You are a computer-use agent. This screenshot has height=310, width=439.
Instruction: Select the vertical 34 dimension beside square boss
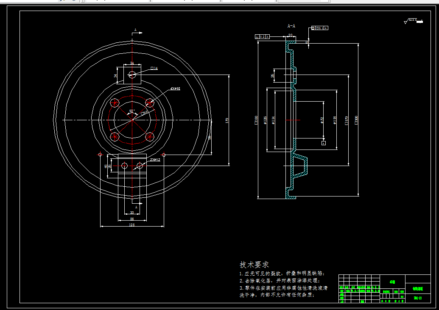pyautogui.click(x=115, y=76)
